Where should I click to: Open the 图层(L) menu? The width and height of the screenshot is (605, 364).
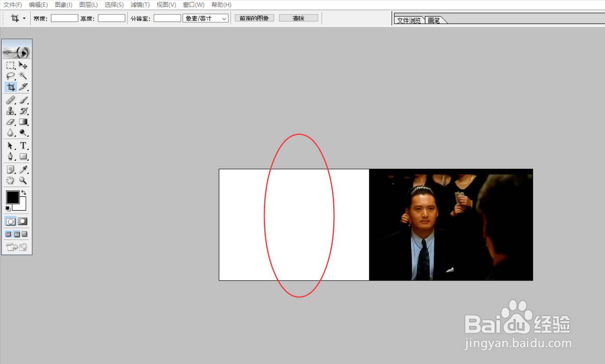(88, 5)
